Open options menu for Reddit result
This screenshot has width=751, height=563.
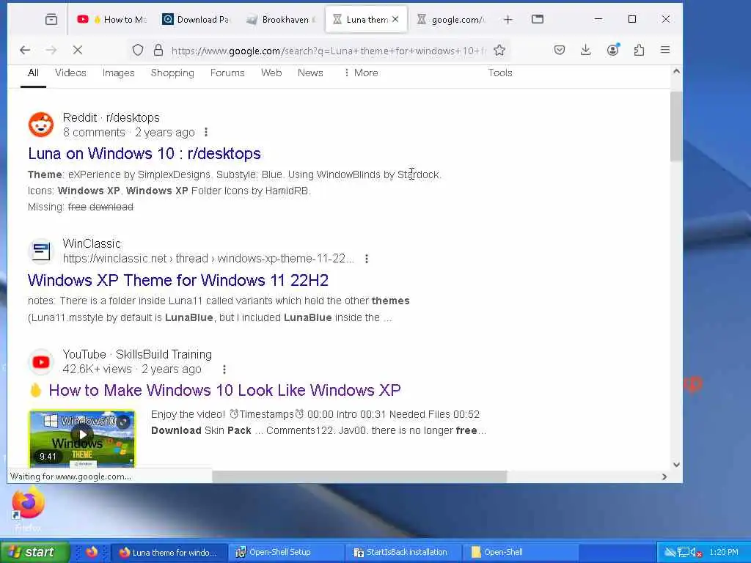206,132
